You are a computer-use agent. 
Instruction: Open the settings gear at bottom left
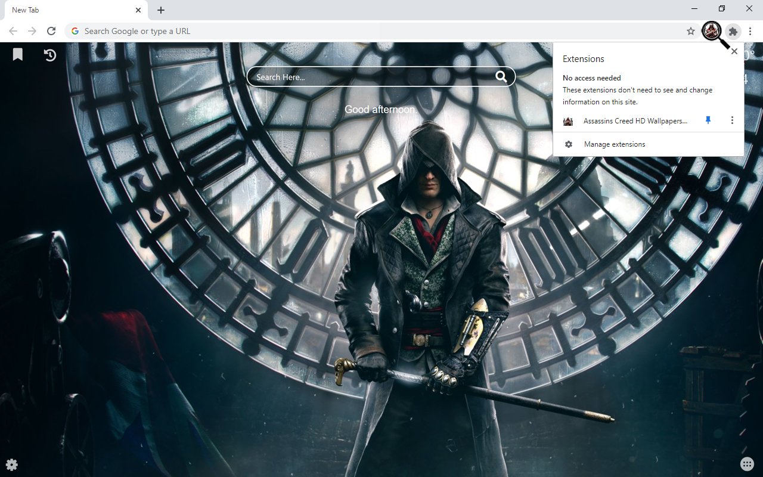point(11,464)
